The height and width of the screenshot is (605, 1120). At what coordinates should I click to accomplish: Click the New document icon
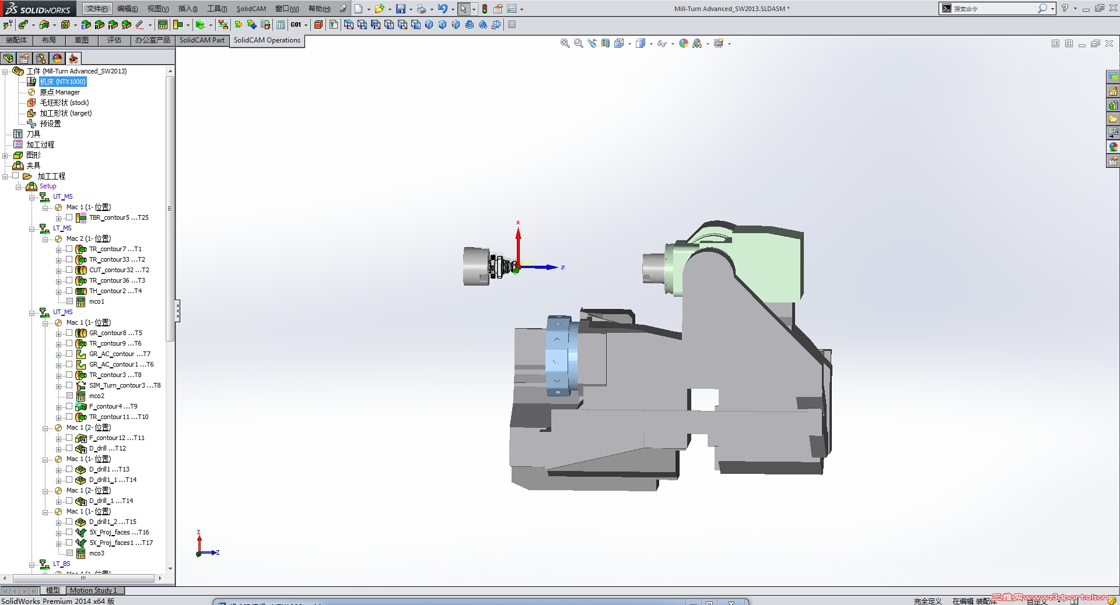[358, 9]
